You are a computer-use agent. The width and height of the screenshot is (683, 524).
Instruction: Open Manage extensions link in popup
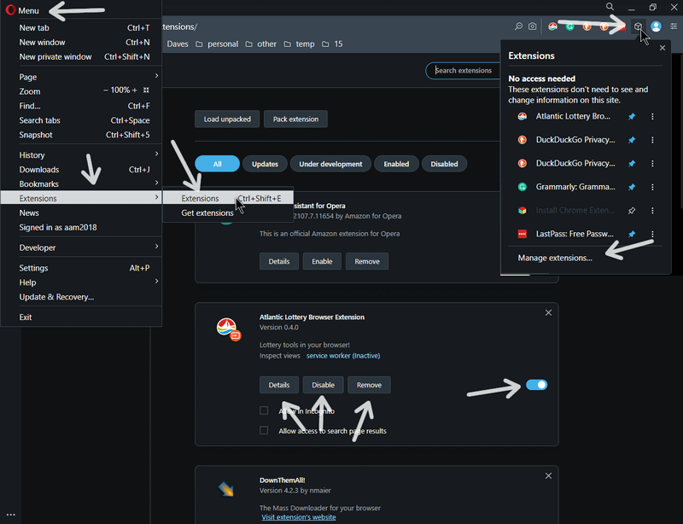(x=554, y=258)
